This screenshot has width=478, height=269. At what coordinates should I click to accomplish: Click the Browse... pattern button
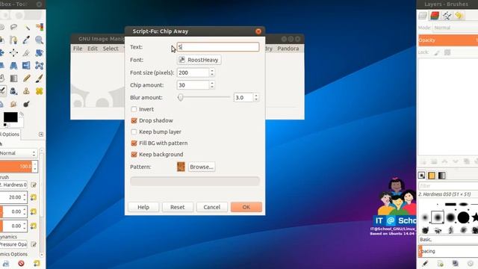[202, 167]
